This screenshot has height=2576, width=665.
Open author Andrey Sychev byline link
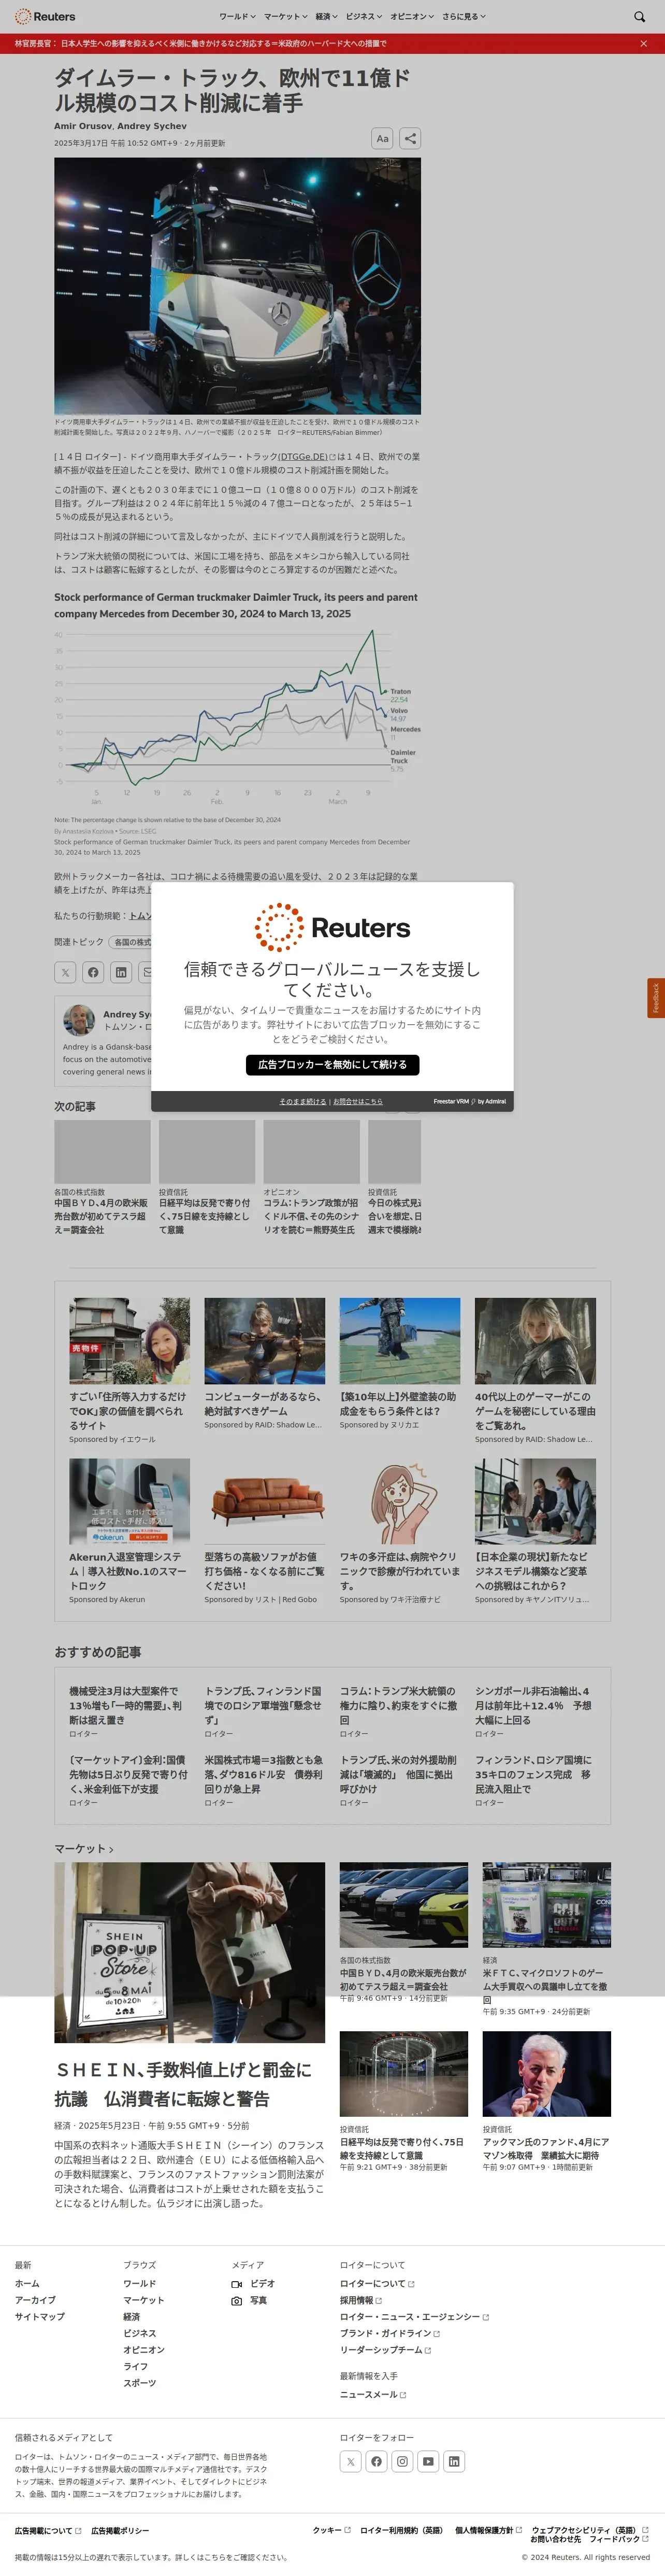coord(152,126)
